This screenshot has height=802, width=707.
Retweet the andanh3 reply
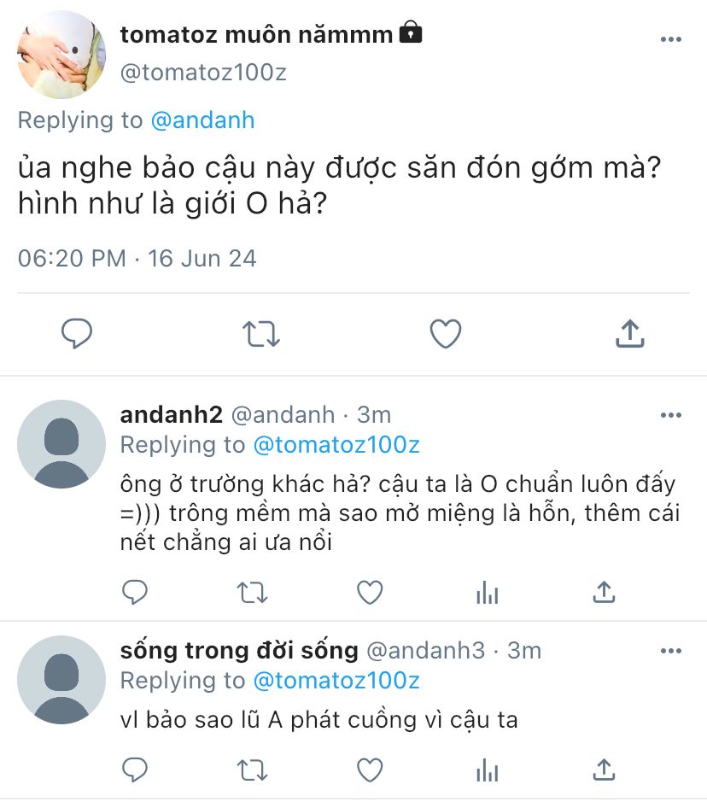point(252,770)
